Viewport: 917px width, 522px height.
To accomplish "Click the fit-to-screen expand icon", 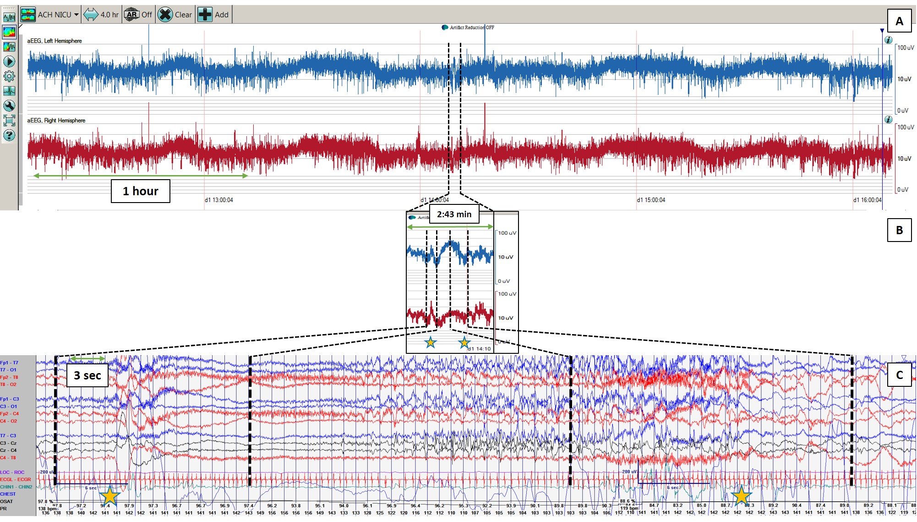I will 9,121.
